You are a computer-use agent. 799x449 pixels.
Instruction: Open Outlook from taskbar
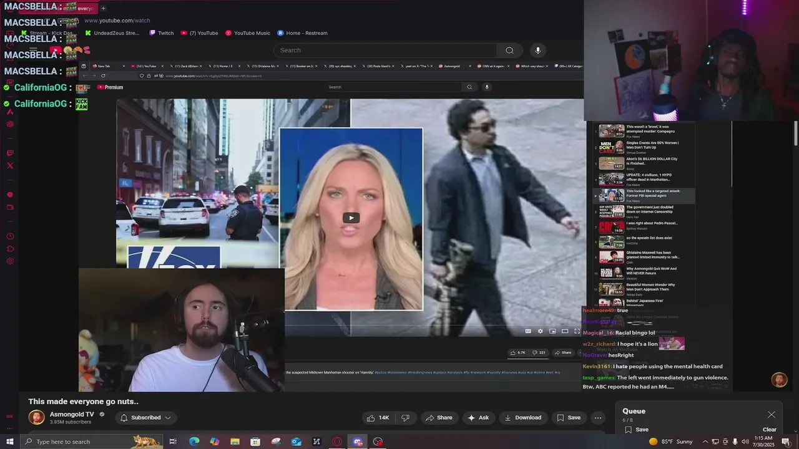coord(297,442)
